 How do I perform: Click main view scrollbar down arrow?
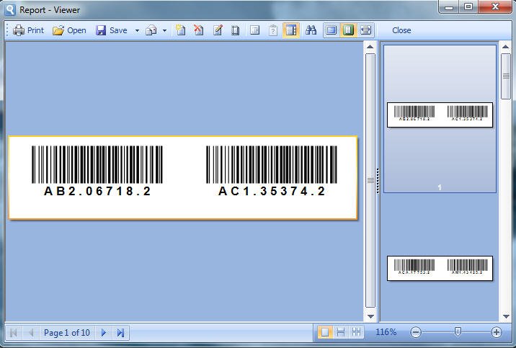pos(370,316)
